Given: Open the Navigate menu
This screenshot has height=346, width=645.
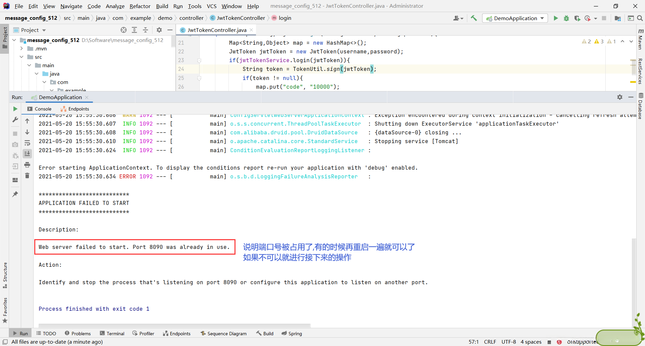Looking at the screenshot, I should coord(71,6).
